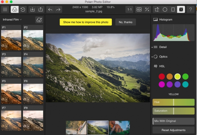Toggle before/after split icon
Screen dimensions: 197x135
click(147, 9)
